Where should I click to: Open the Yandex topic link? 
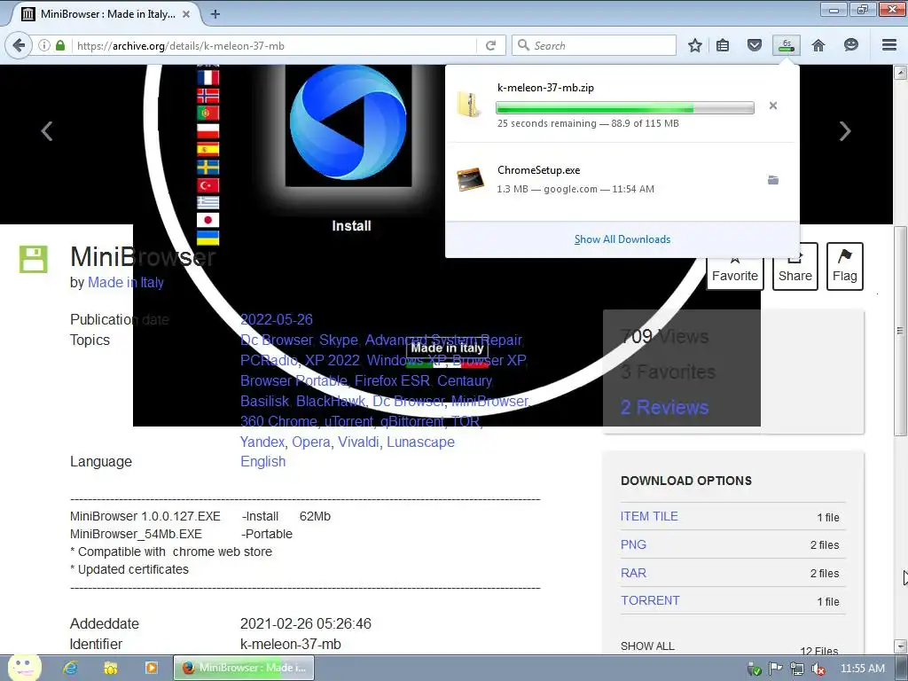(262, 442)
